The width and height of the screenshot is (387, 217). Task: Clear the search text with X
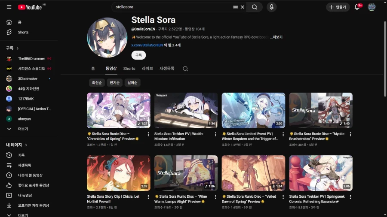243,7
